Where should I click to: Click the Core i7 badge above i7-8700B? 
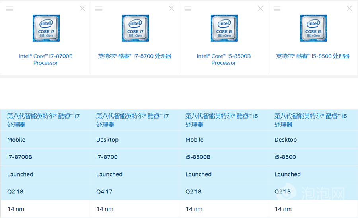pyautogui.click(x=46, y=28)
